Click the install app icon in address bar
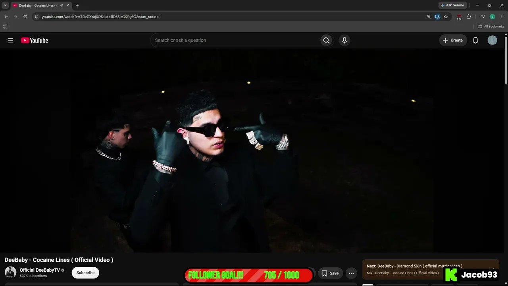 [437, 17]
